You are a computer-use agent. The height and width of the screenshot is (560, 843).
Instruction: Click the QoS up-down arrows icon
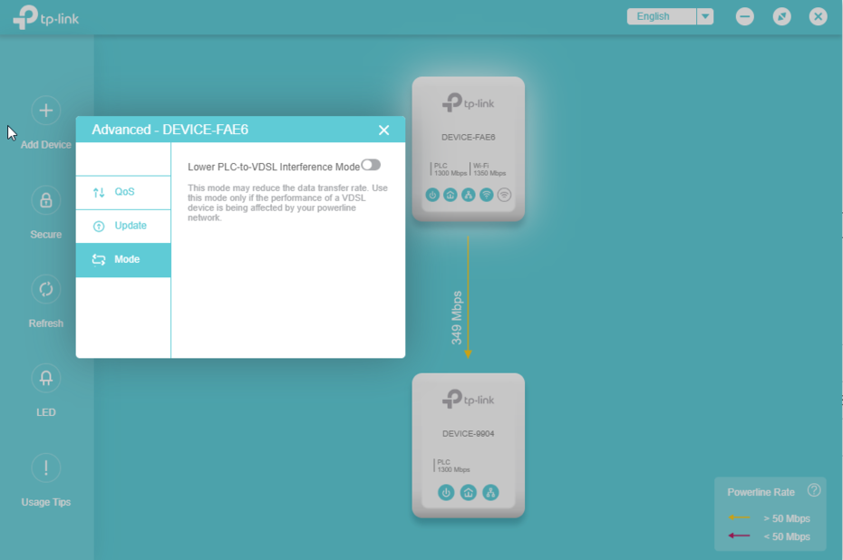99,192
